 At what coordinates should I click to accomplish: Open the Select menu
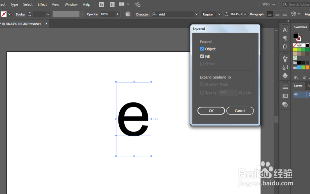click(x=28, y=4)
